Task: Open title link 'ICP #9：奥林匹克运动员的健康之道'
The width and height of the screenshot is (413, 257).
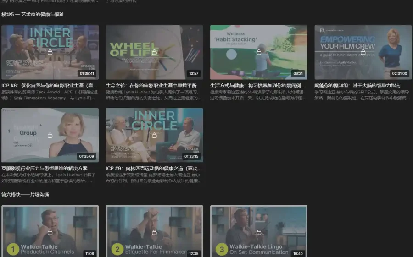Action: [154, 168]
